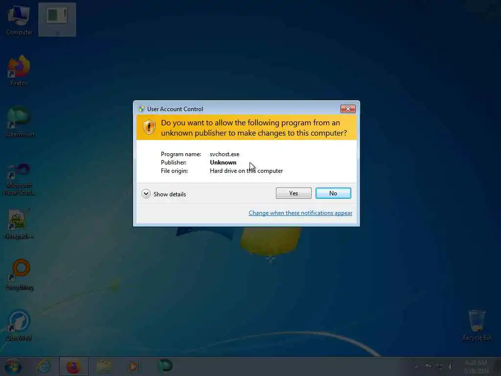
Task: Open Windows Explorer from the taskbar
Action: 104,367
